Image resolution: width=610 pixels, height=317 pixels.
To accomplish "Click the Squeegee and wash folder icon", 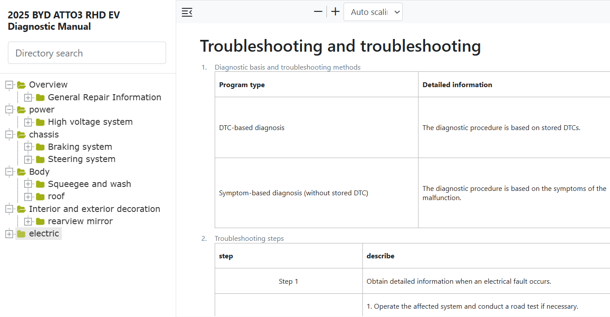I will tap(40, 184).
